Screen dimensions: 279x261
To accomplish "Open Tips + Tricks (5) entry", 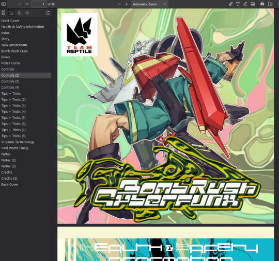I will [x=13, y=118].
